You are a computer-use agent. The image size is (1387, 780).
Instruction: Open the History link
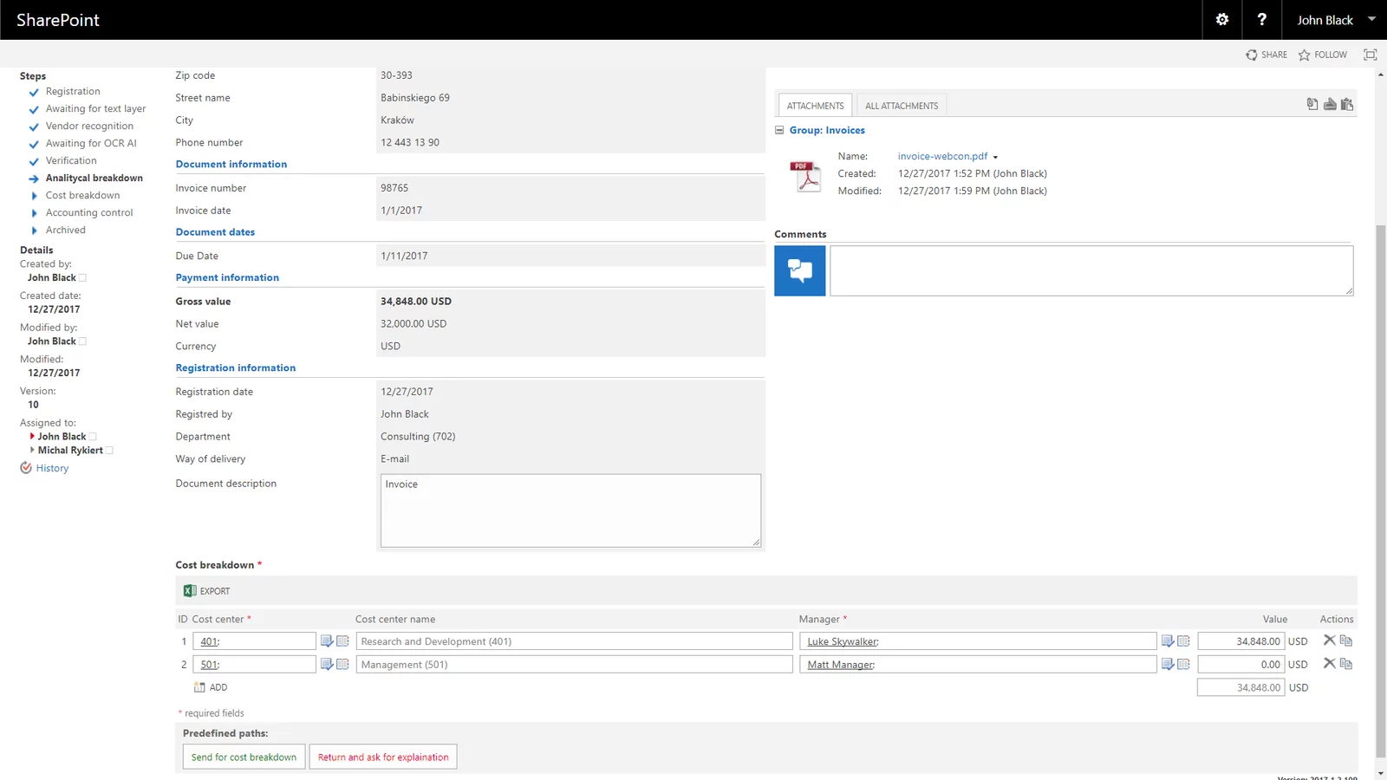tap(52, 468)
